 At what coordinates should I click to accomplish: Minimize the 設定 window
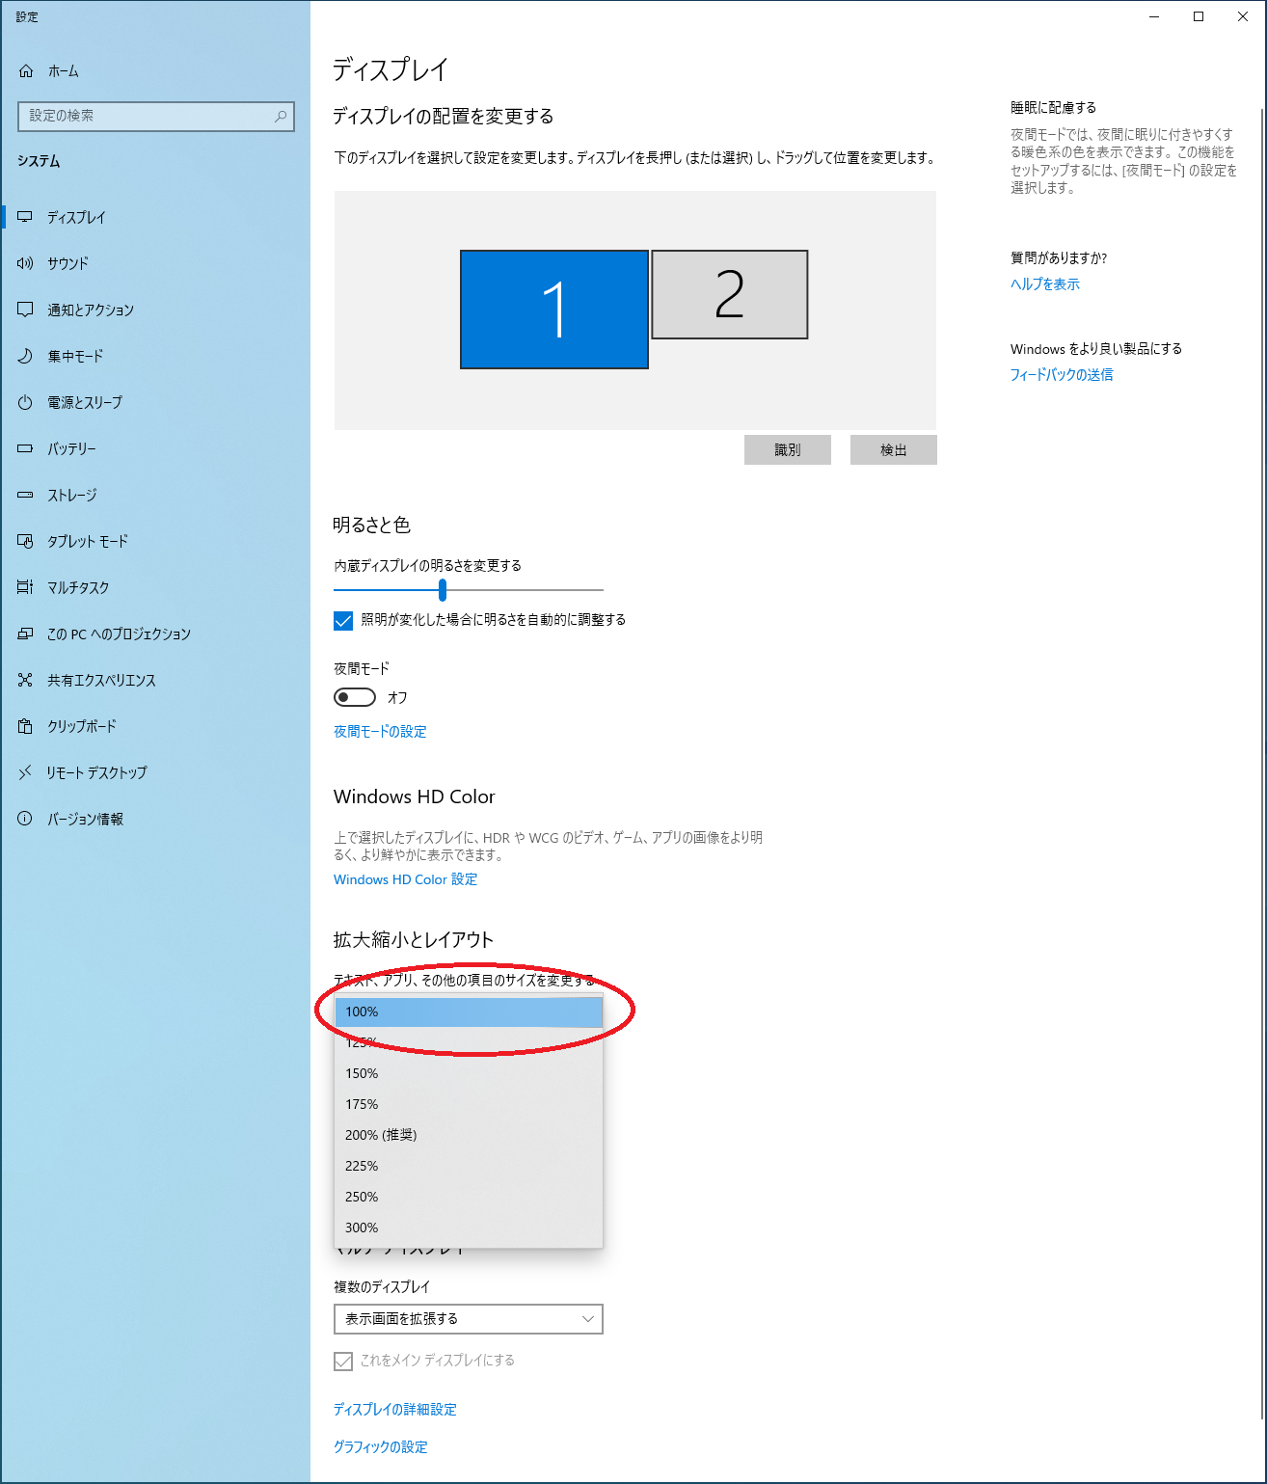1154,16
